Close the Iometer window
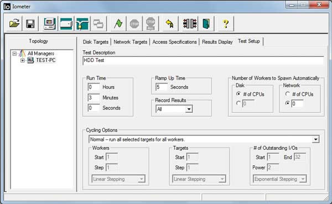332x204 pixels. click(x=319, y=4)
